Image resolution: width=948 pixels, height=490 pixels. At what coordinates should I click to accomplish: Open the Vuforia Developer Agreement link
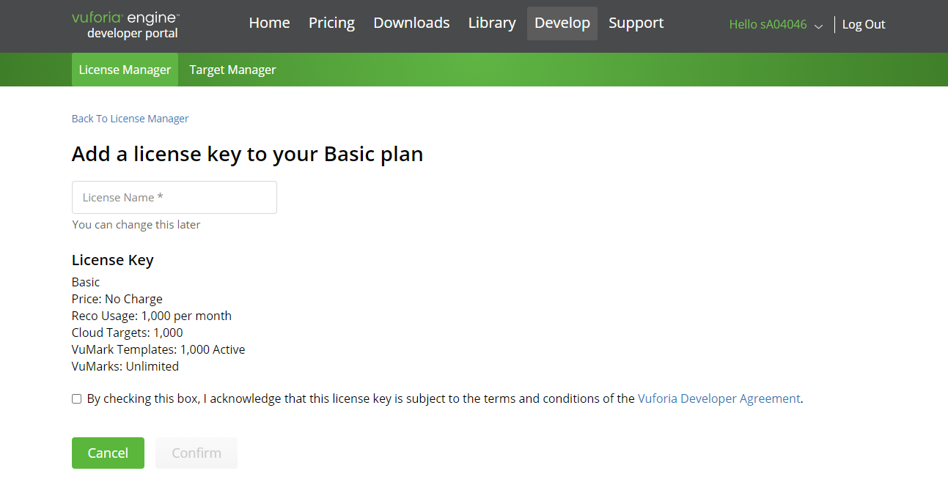(x=719, y=399)
